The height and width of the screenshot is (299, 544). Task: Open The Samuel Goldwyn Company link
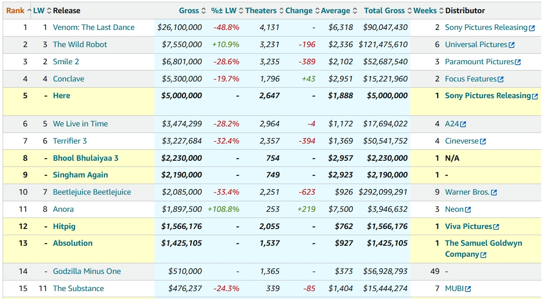(484, 249)
